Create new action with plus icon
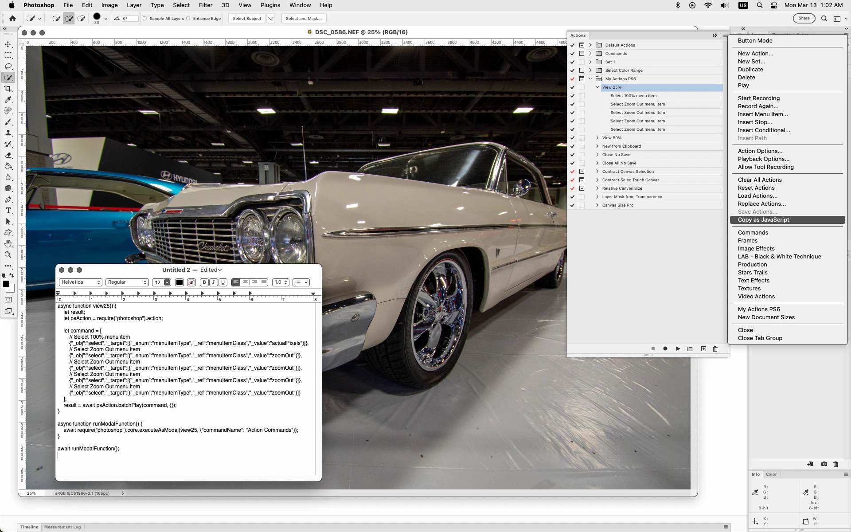Image resolution: width=851 pixels, height=532 pixels. coord(703,349)
